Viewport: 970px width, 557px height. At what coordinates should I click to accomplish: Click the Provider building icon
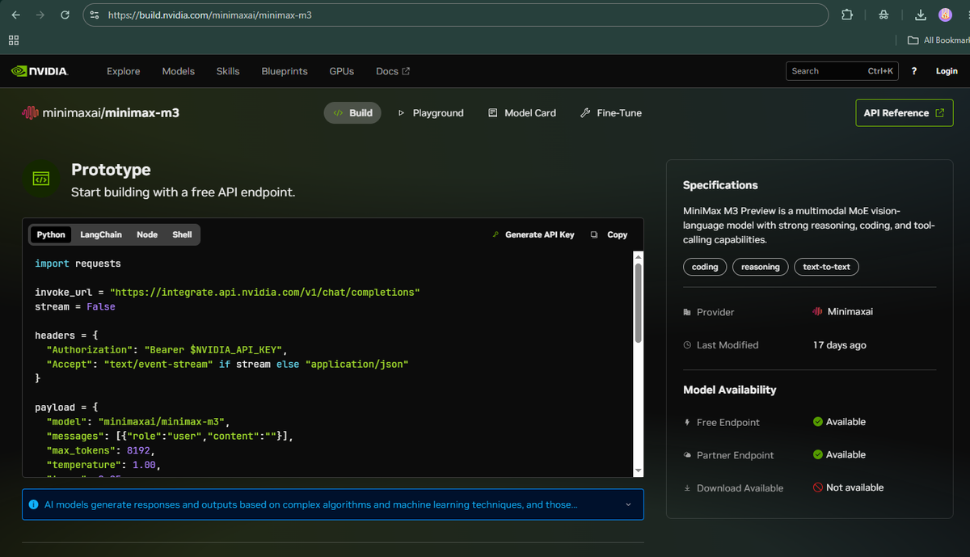687,312
